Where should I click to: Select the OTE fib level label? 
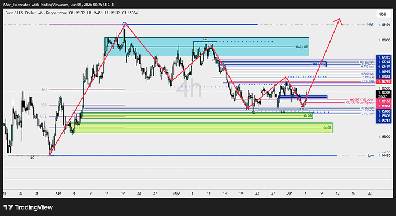pyautogui.click(x=44, y=117)
